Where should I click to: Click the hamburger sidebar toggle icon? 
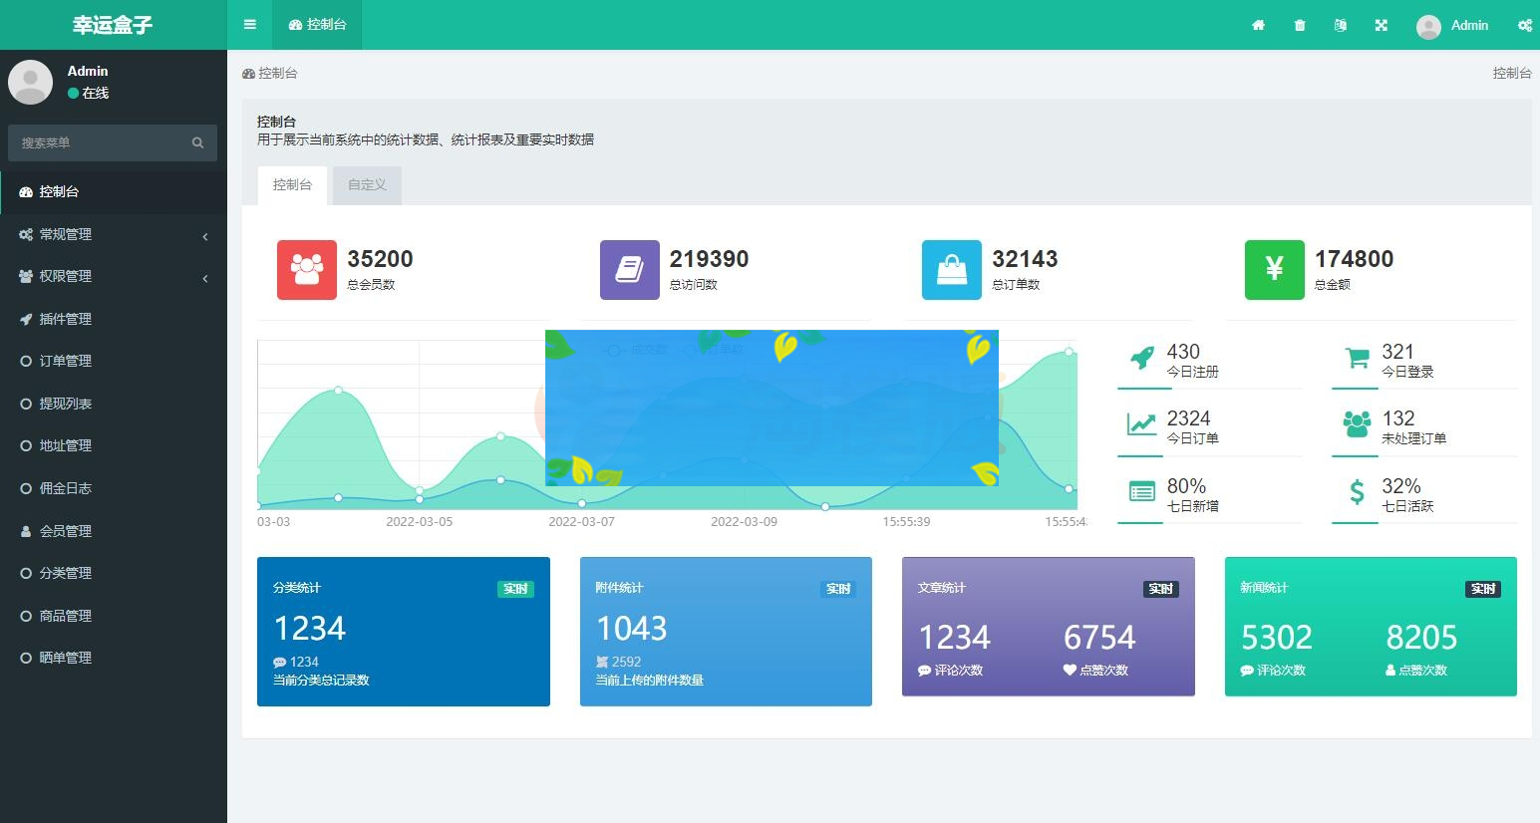tap(250, 25)
